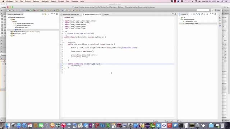Open Finder from the dock

[x=8, y=125]
